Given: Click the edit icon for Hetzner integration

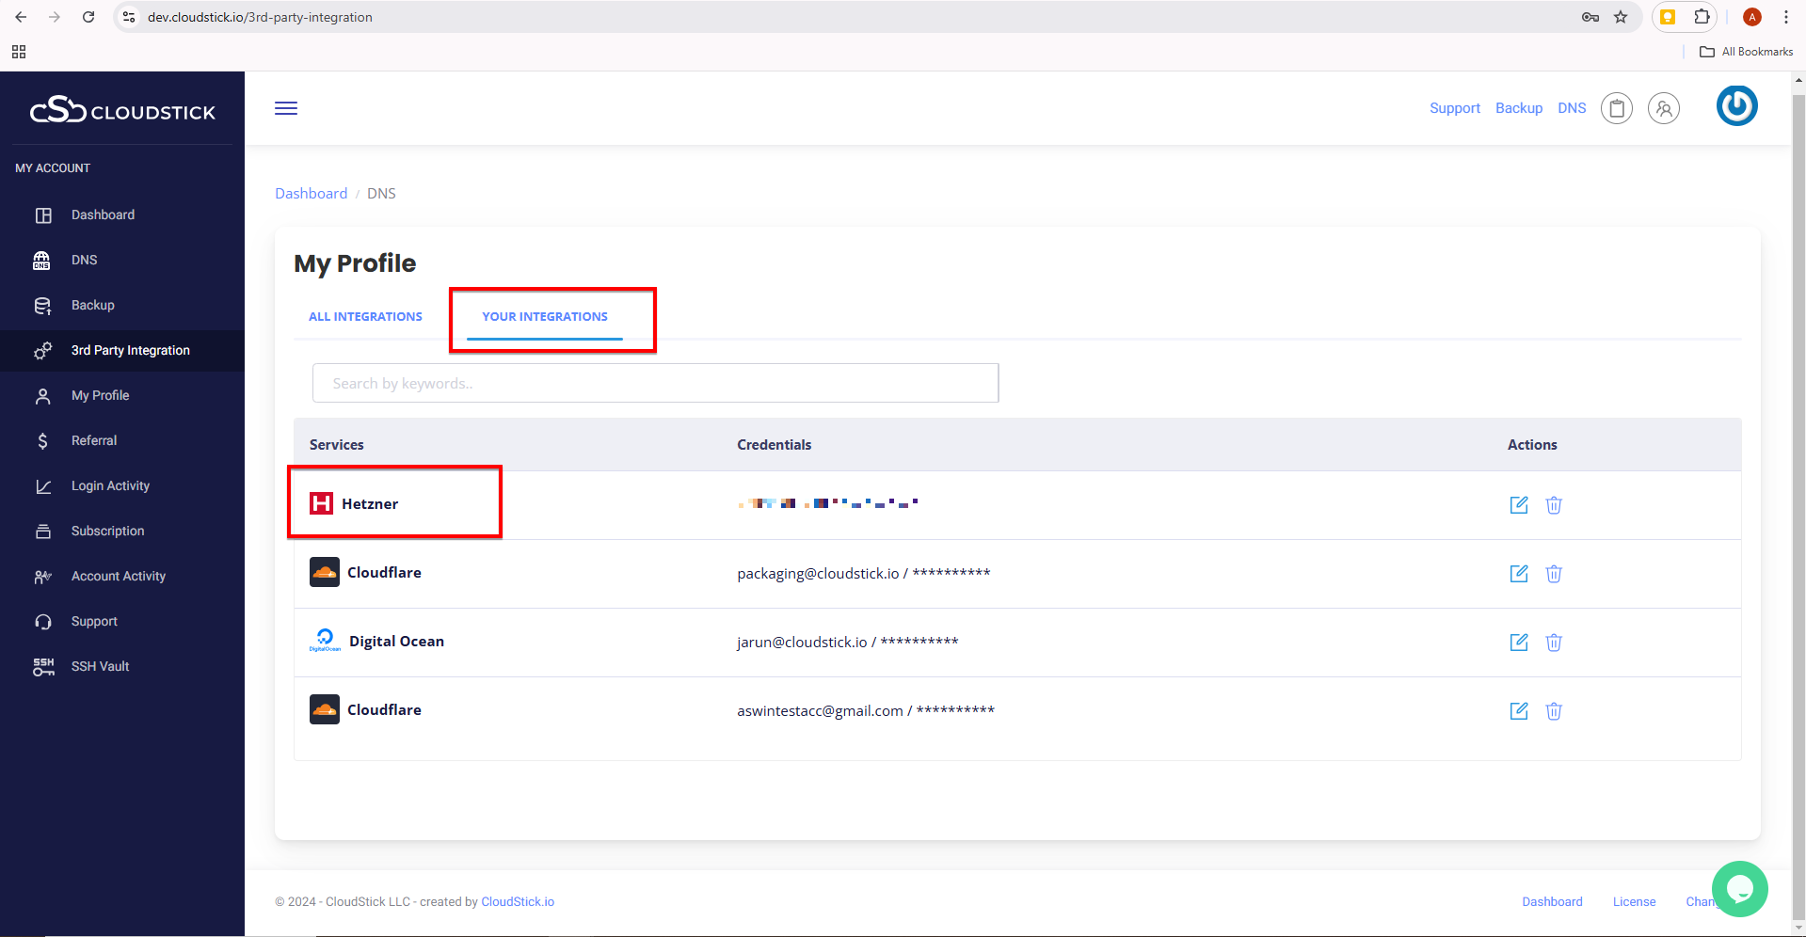Looking at the screenshot, I should tap(1518, 505).
